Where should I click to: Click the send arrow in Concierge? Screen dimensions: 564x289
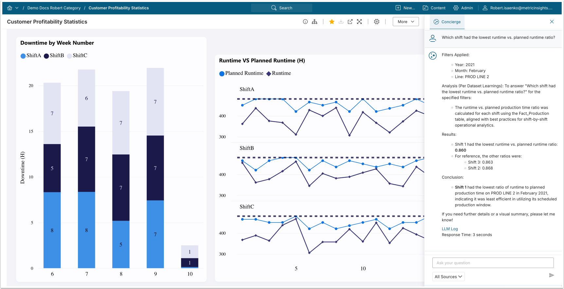551,275
